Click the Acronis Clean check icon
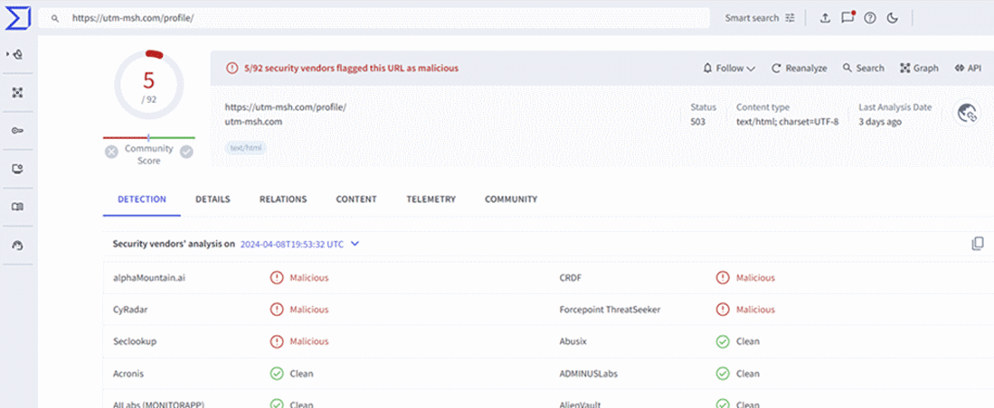Screen dimensions: 994x408 coord(277,373)
